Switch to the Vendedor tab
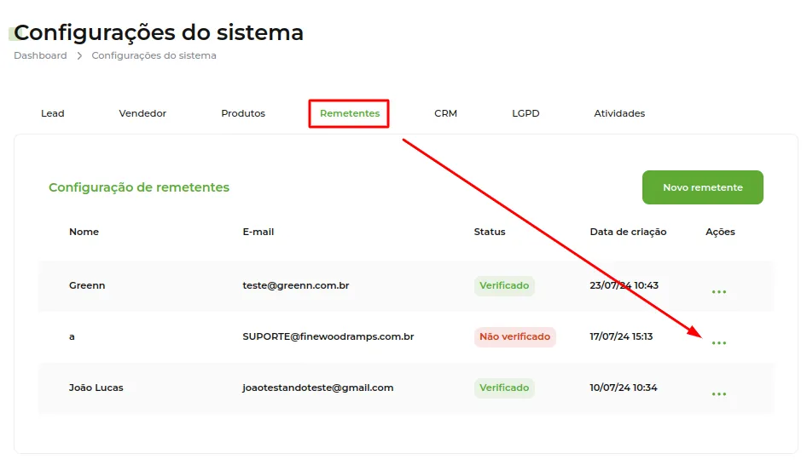807x471 pixels. click(142, 113)
